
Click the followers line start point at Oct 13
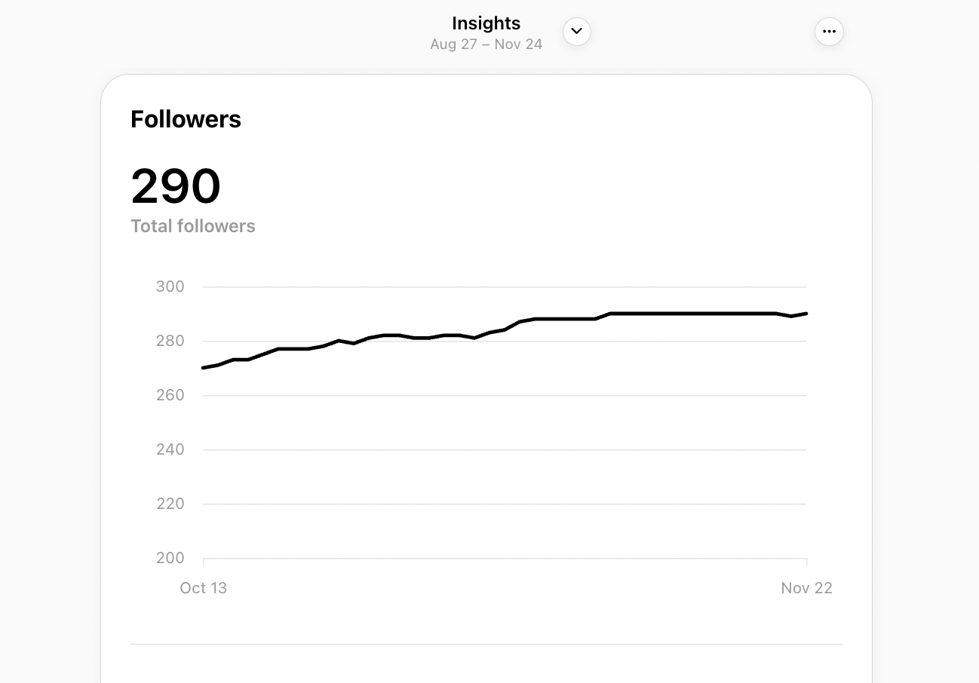click(204, 368)
